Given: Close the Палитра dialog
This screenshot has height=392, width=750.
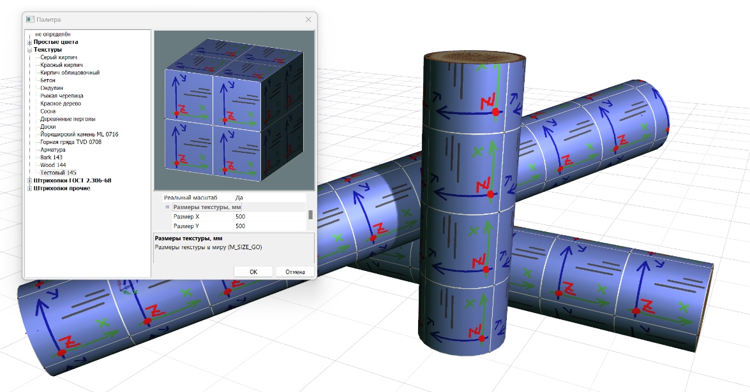Looking at the screenshot, I should click(308, 20).
